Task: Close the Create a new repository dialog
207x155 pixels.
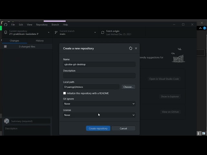Action: [x=136, y=48]
